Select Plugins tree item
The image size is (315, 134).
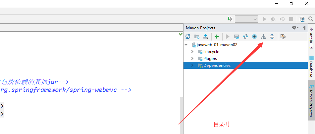pyautogui.click(x=210, y=59)
